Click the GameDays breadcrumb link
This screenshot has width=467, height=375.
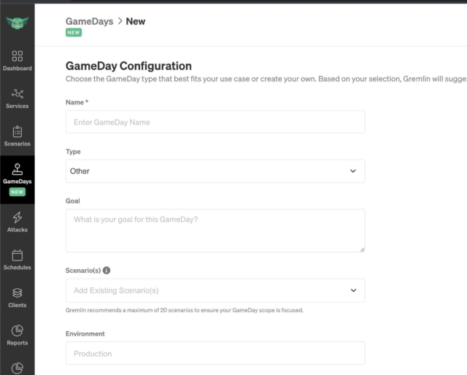pyautogui.click(x=89, y=21)
